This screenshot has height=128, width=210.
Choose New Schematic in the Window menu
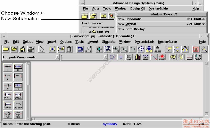pos(161,19)
